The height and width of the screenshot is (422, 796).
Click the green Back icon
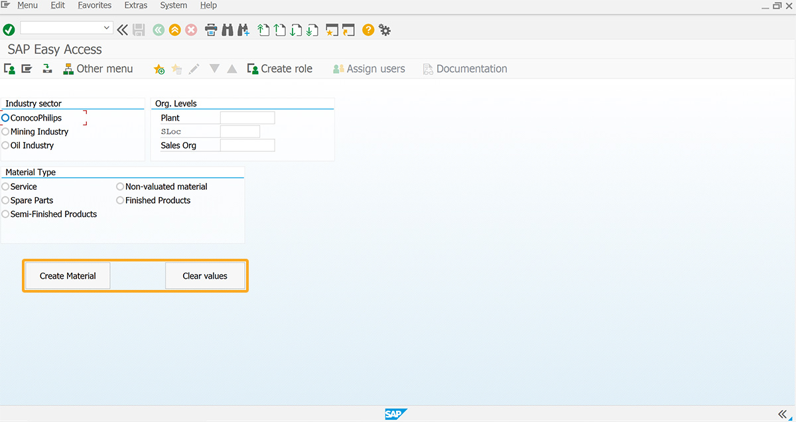[x=159, y=30]
